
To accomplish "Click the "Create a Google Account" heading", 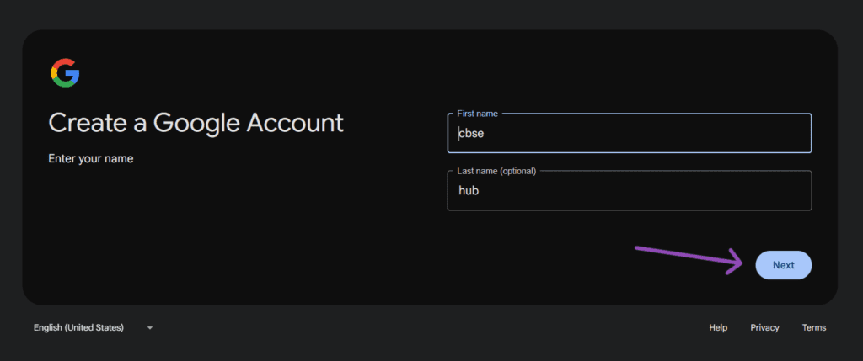I will pyautogui.click(x=196, y=123).
